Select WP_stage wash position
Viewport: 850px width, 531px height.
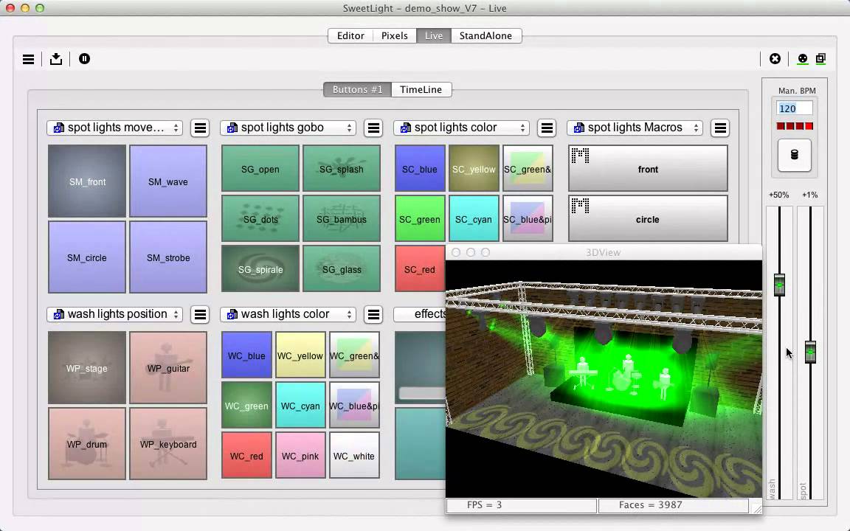[x=87, y=368]
